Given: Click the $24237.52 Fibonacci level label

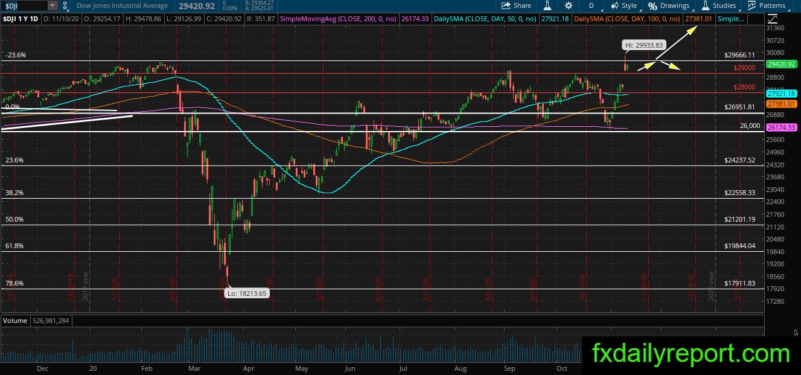Looking at the screenshot, I should point(739,160).
